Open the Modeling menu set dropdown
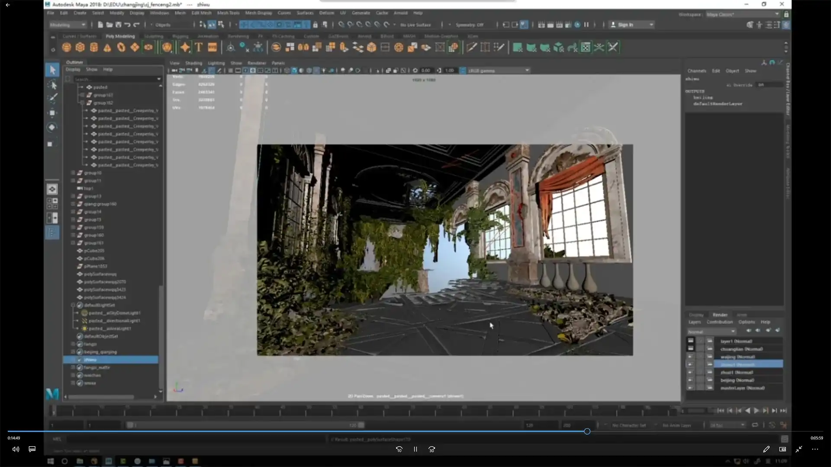 point(68,25)
